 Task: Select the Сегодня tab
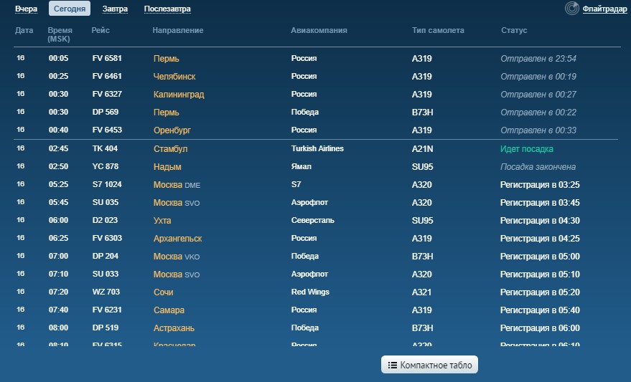coord(70,9)
